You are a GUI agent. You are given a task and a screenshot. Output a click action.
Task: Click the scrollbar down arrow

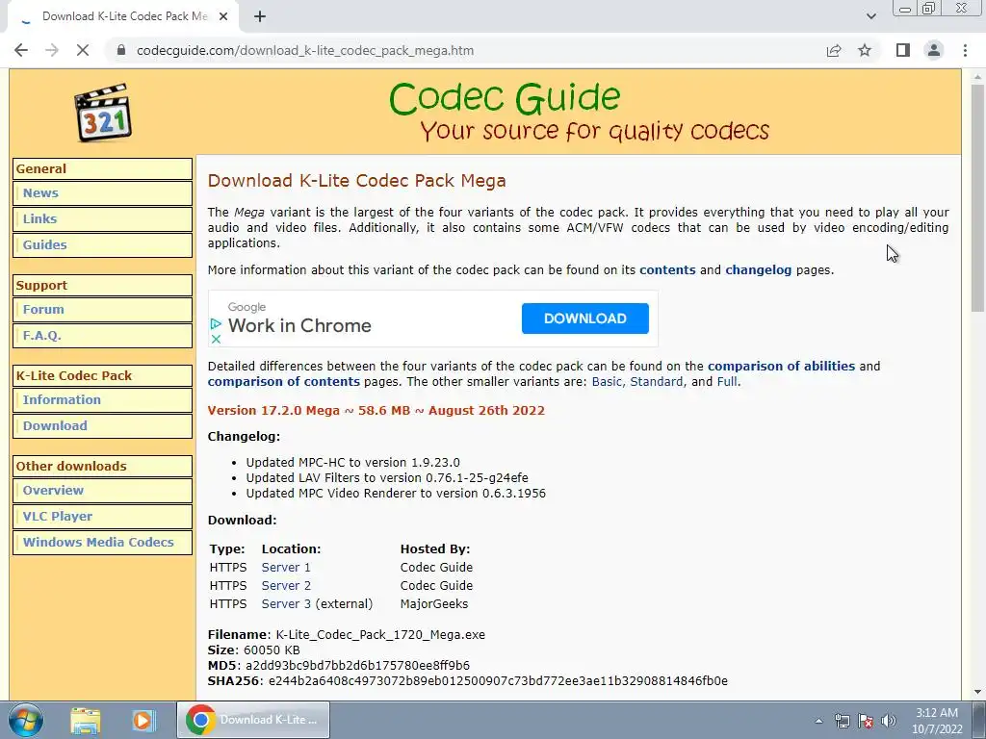(x=977, y=692)
